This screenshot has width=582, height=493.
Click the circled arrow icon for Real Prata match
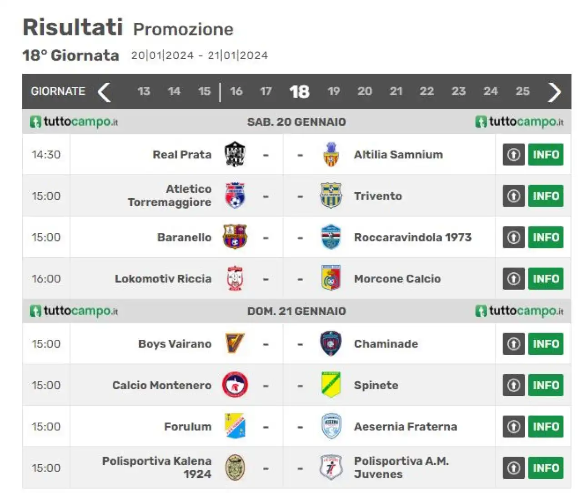(514, 155)
